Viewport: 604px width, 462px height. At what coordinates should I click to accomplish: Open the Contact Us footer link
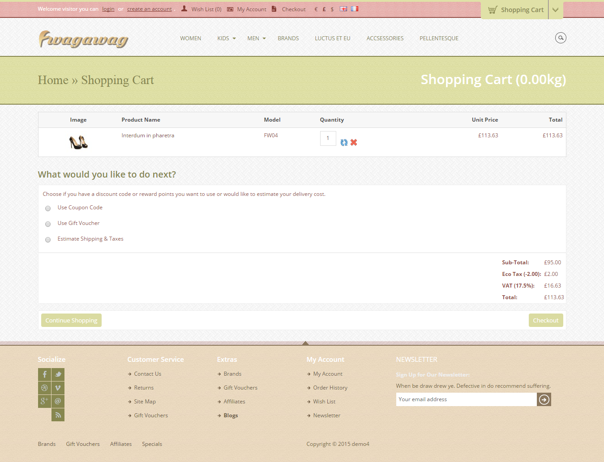point(148,374)
